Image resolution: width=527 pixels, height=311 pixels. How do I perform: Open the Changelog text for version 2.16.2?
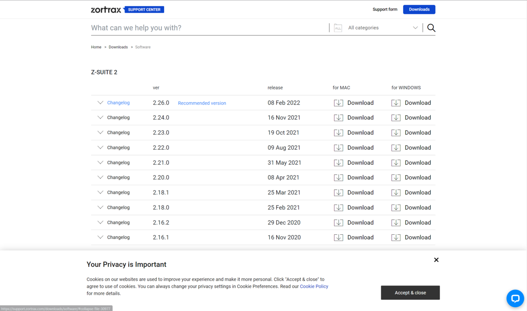click(x=118, y=223)
